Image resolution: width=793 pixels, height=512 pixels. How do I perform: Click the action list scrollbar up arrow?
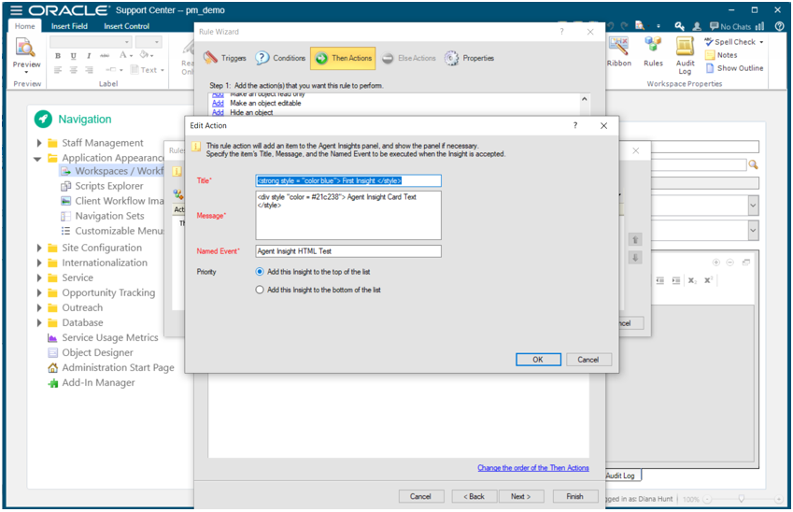(584, 99)
